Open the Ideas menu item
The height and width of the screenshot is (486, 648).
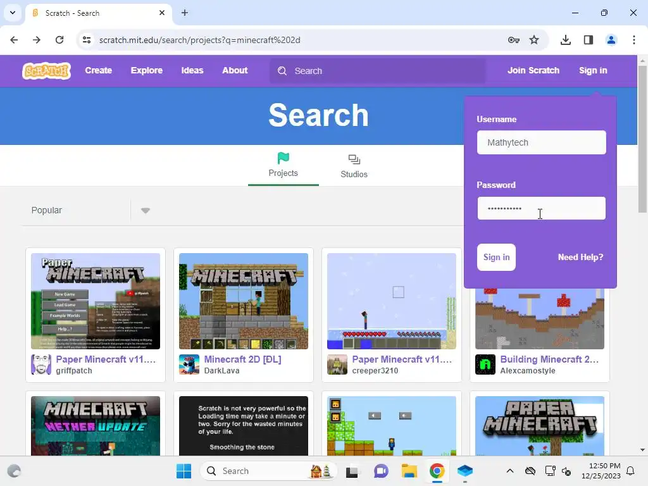(192, 71)
